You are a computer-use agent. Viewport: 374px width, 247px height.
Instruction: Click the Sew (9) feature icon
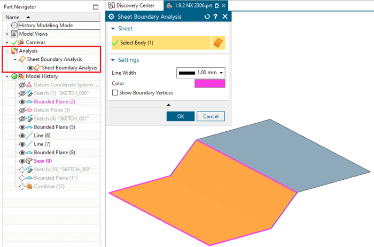click(29, 161)
